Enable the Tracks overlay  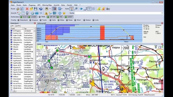(x=43, y=20)
